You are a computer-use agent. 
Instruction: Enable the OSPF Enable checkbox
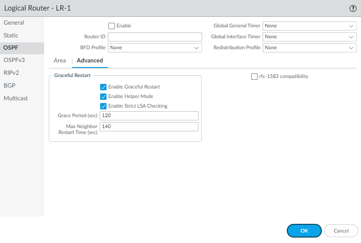(111, 26)
